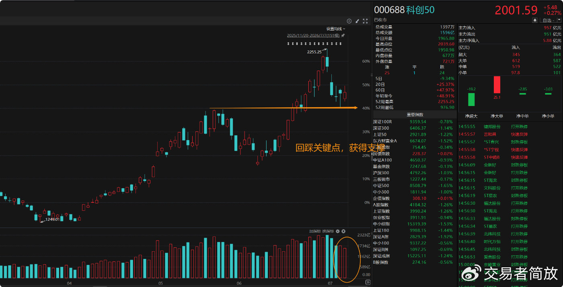Expand the chart to fullscreen
The width and height of the screenshot is (563, 287).
pyautogui.click(x=365, y=21)
